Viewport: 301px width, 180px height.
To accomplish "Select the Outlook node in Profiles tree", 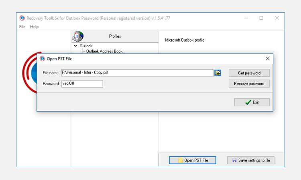I will (x=86, y=46).
